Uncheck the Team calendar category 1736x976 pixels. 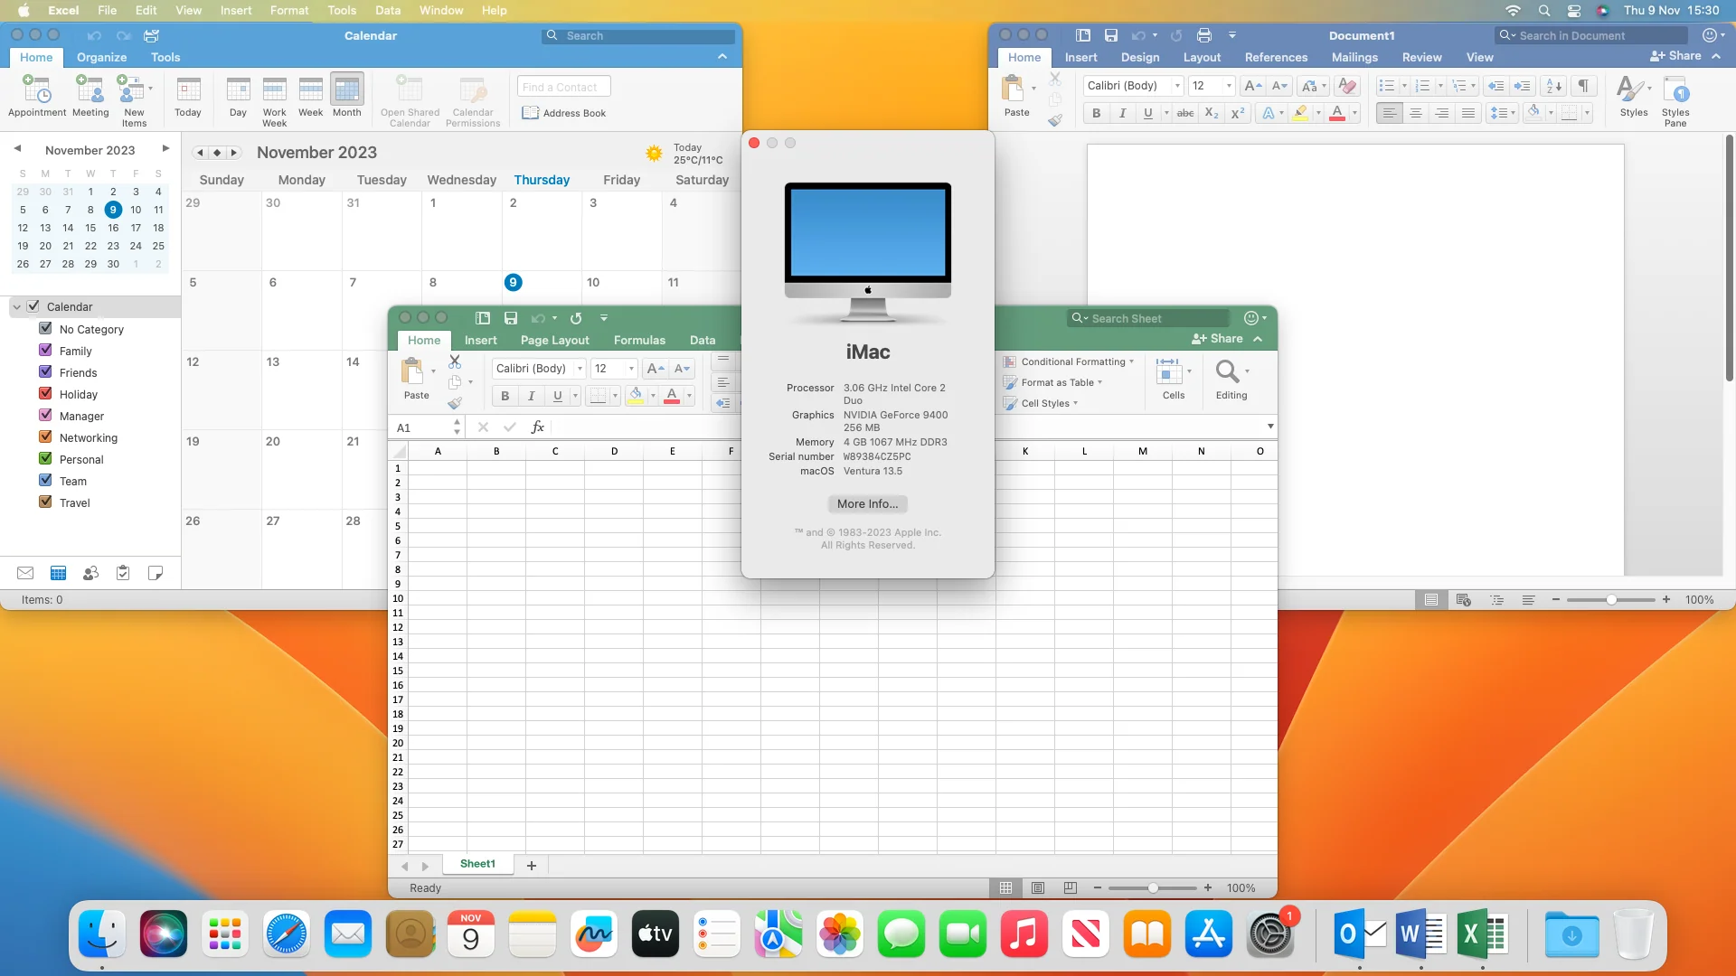coord(45,481)
